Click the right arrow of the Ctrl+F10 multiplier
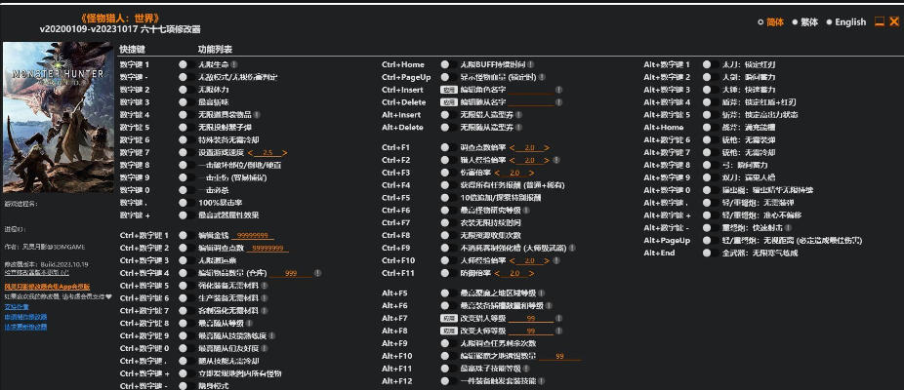904x390 pixels. 547,260
